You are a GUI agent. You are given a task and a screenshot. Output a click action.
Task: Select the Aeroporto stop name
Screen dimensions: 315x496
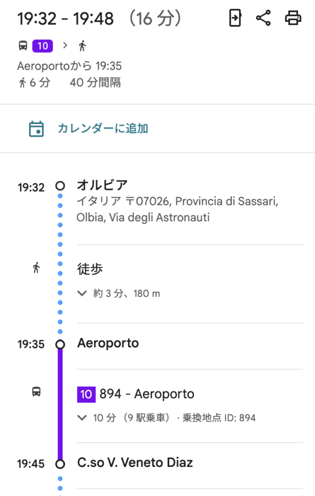click(x=108, y=343)
